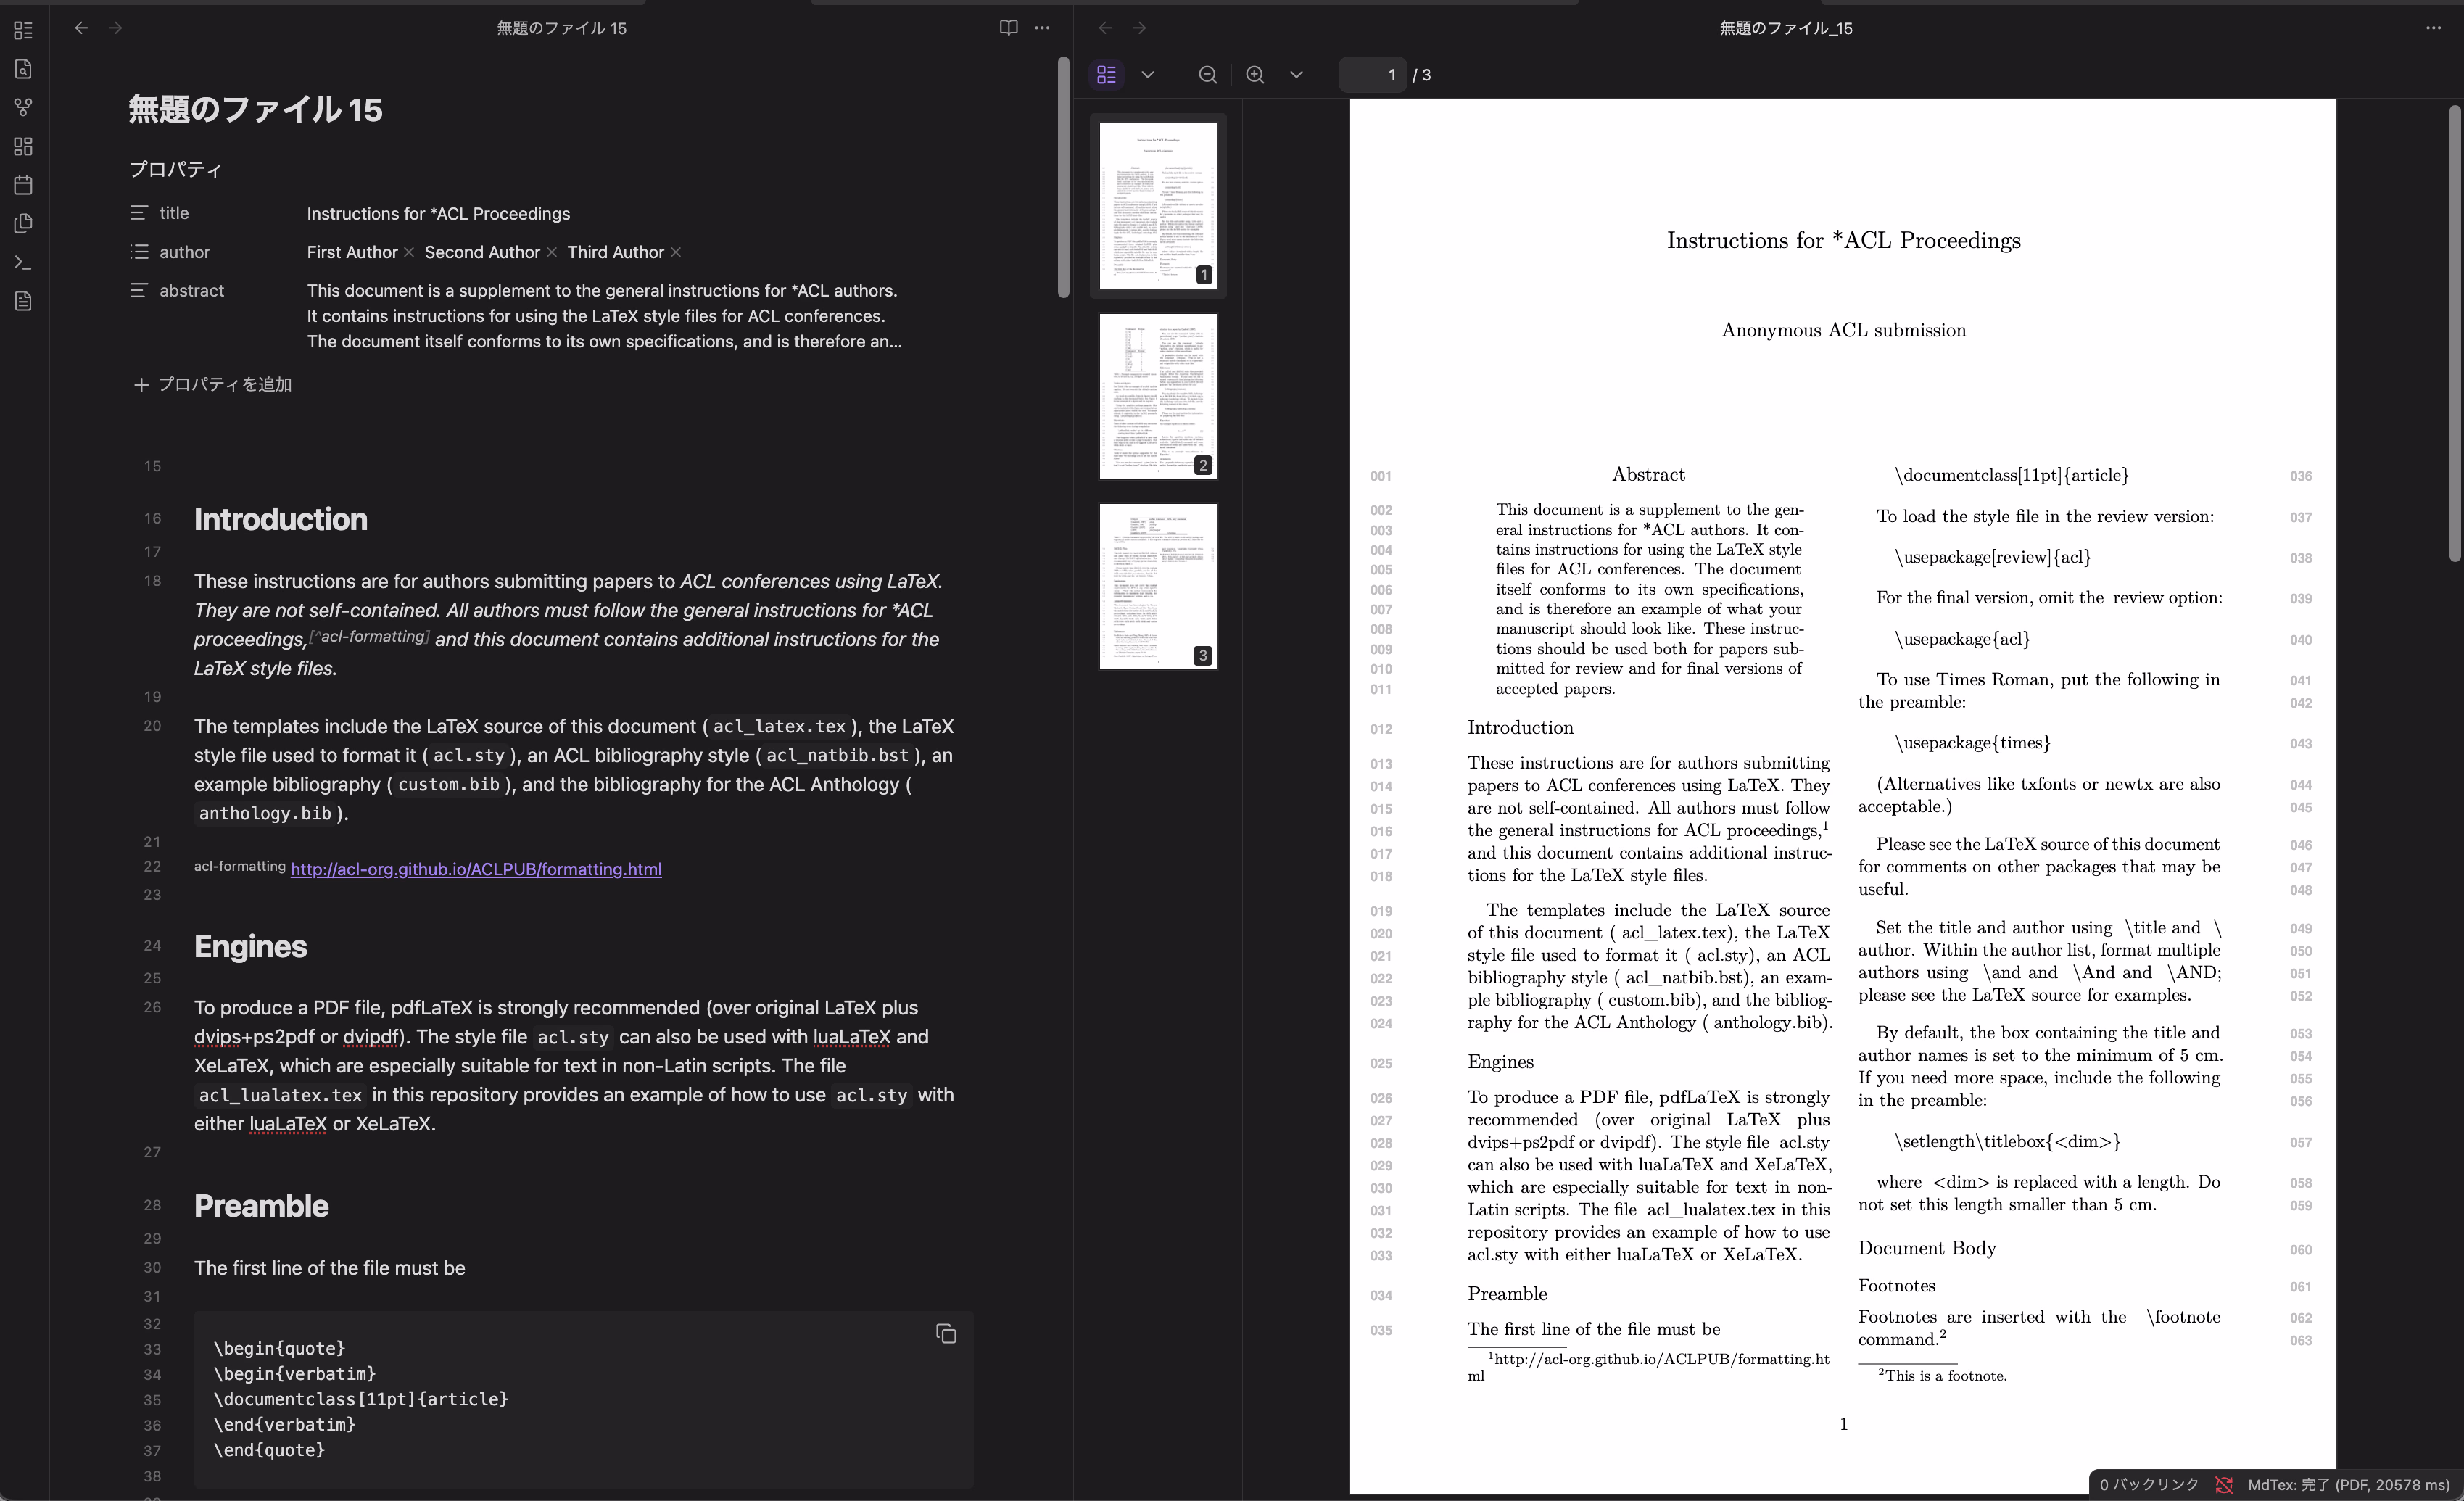Click the text-document icon at the ribbon bottom

point(23,301)
